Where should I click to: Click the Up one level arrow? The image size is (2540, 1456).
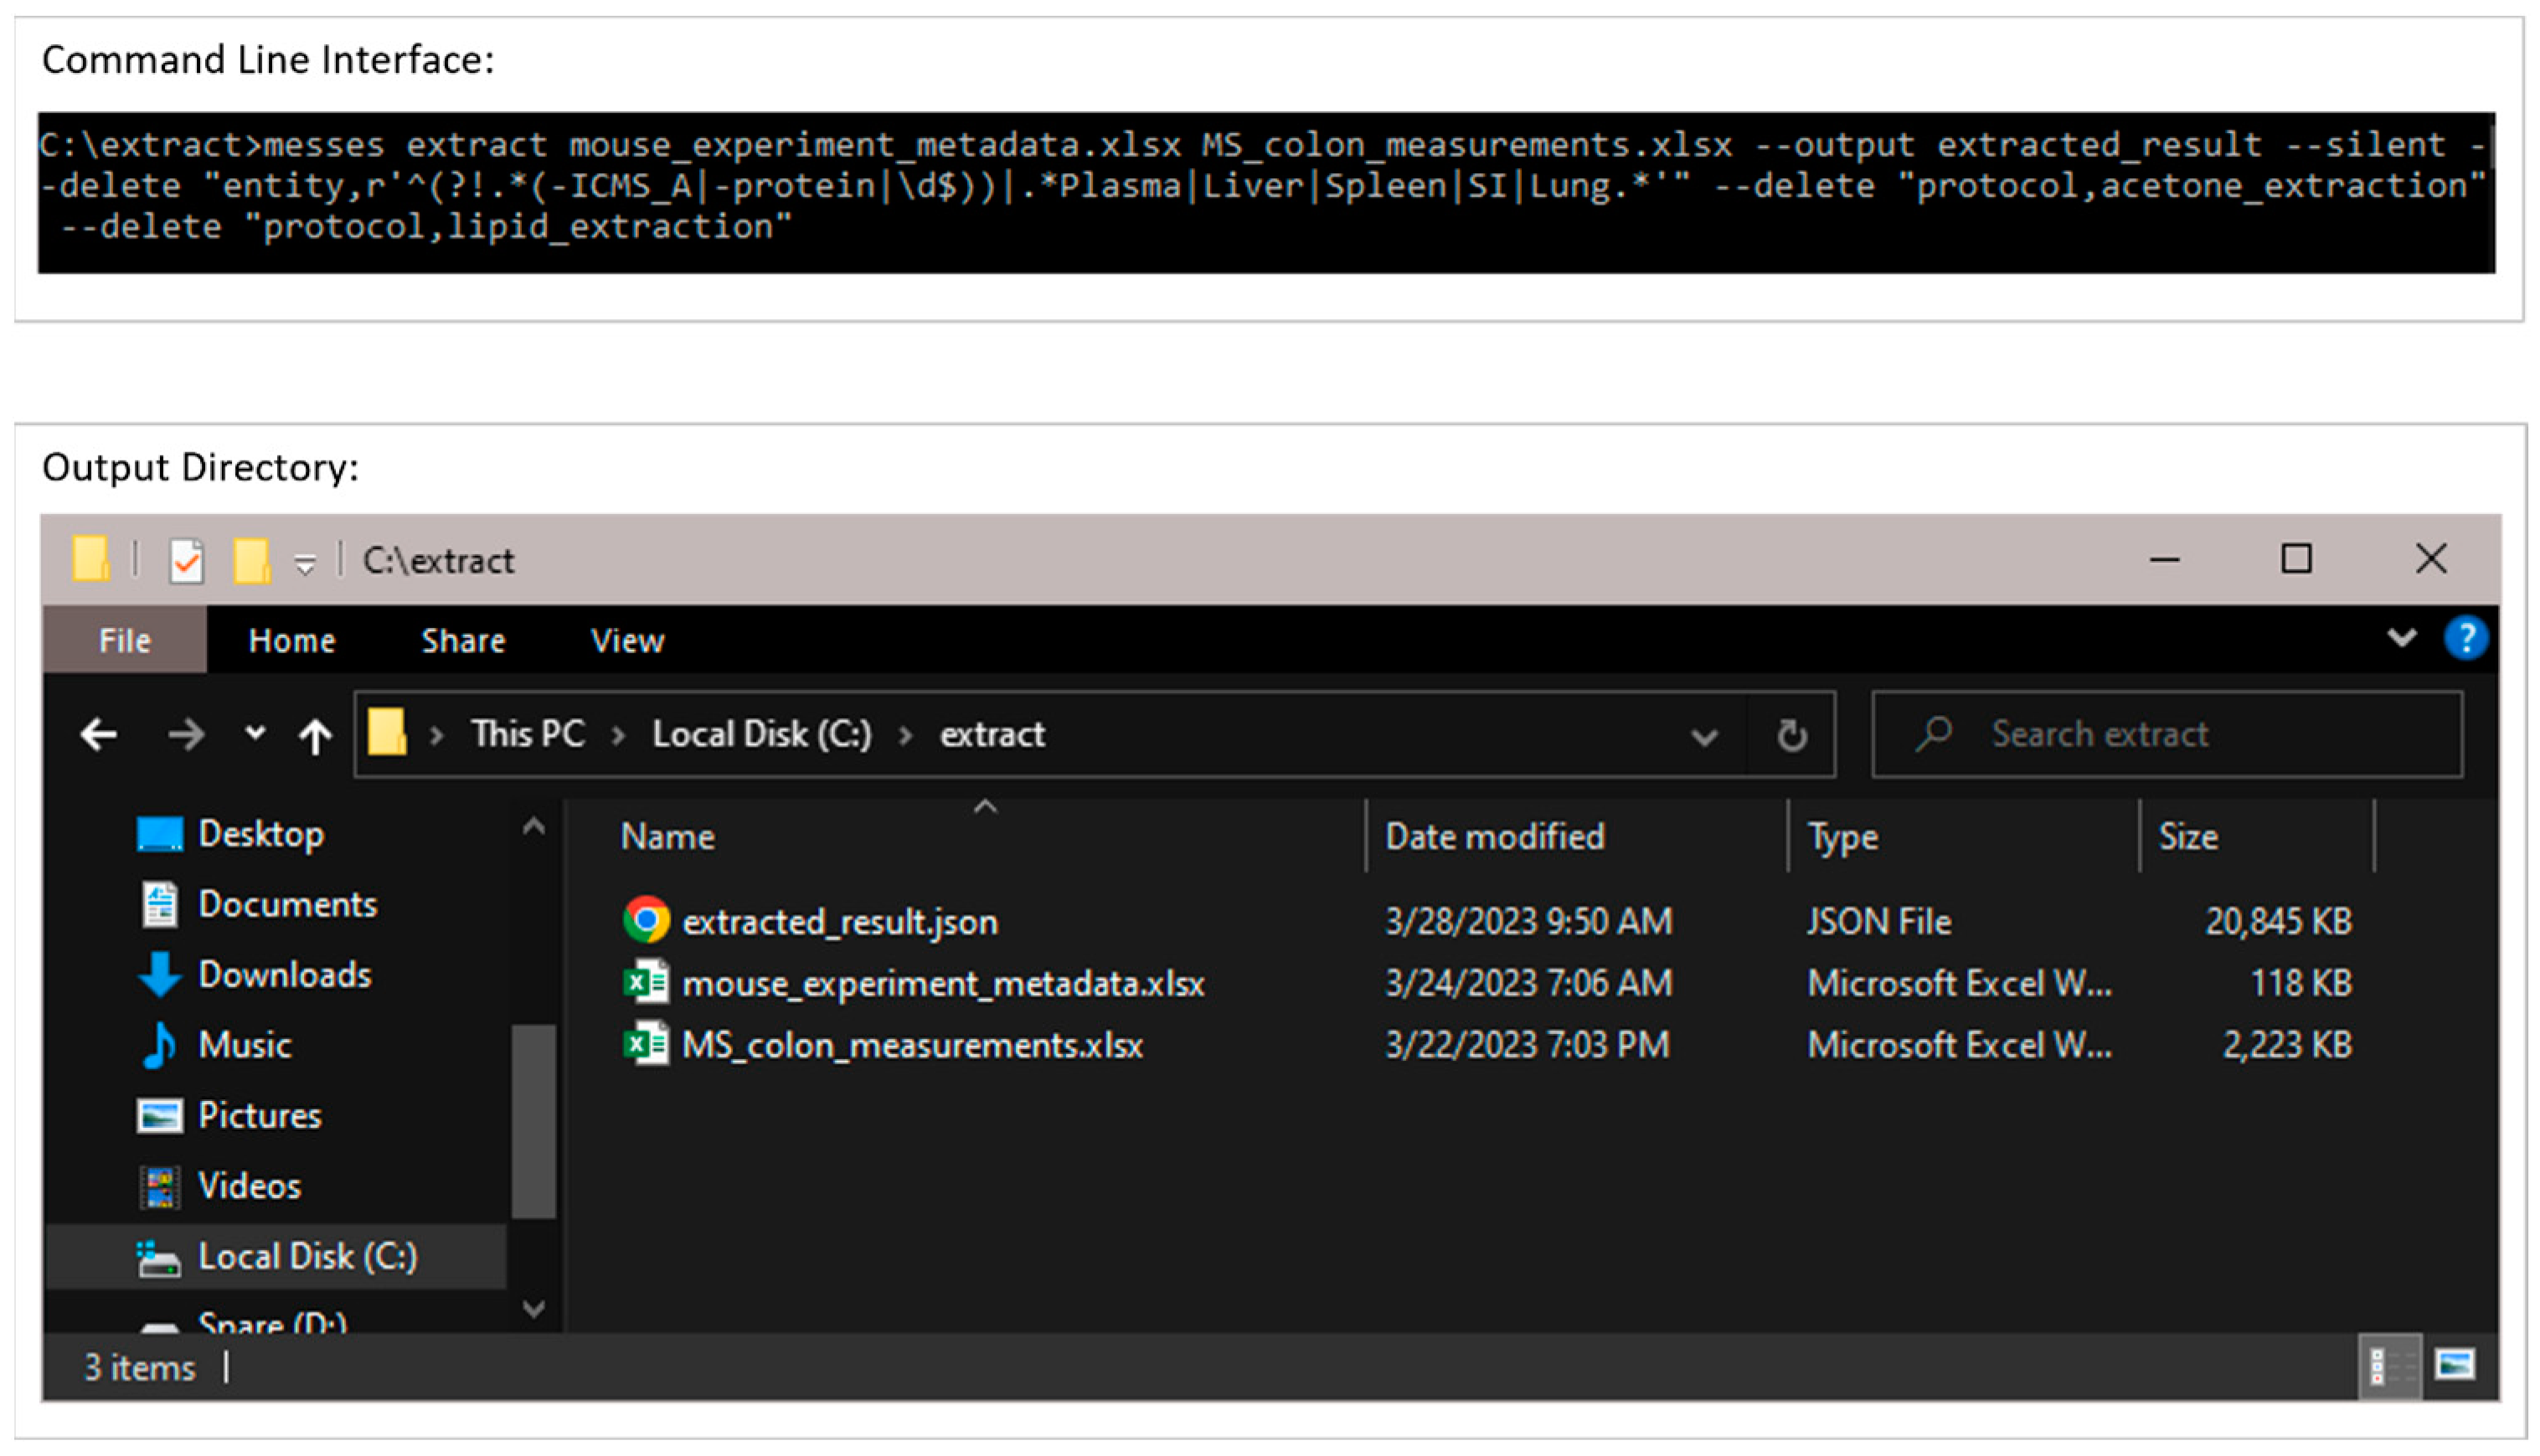(x=315, y=737)
